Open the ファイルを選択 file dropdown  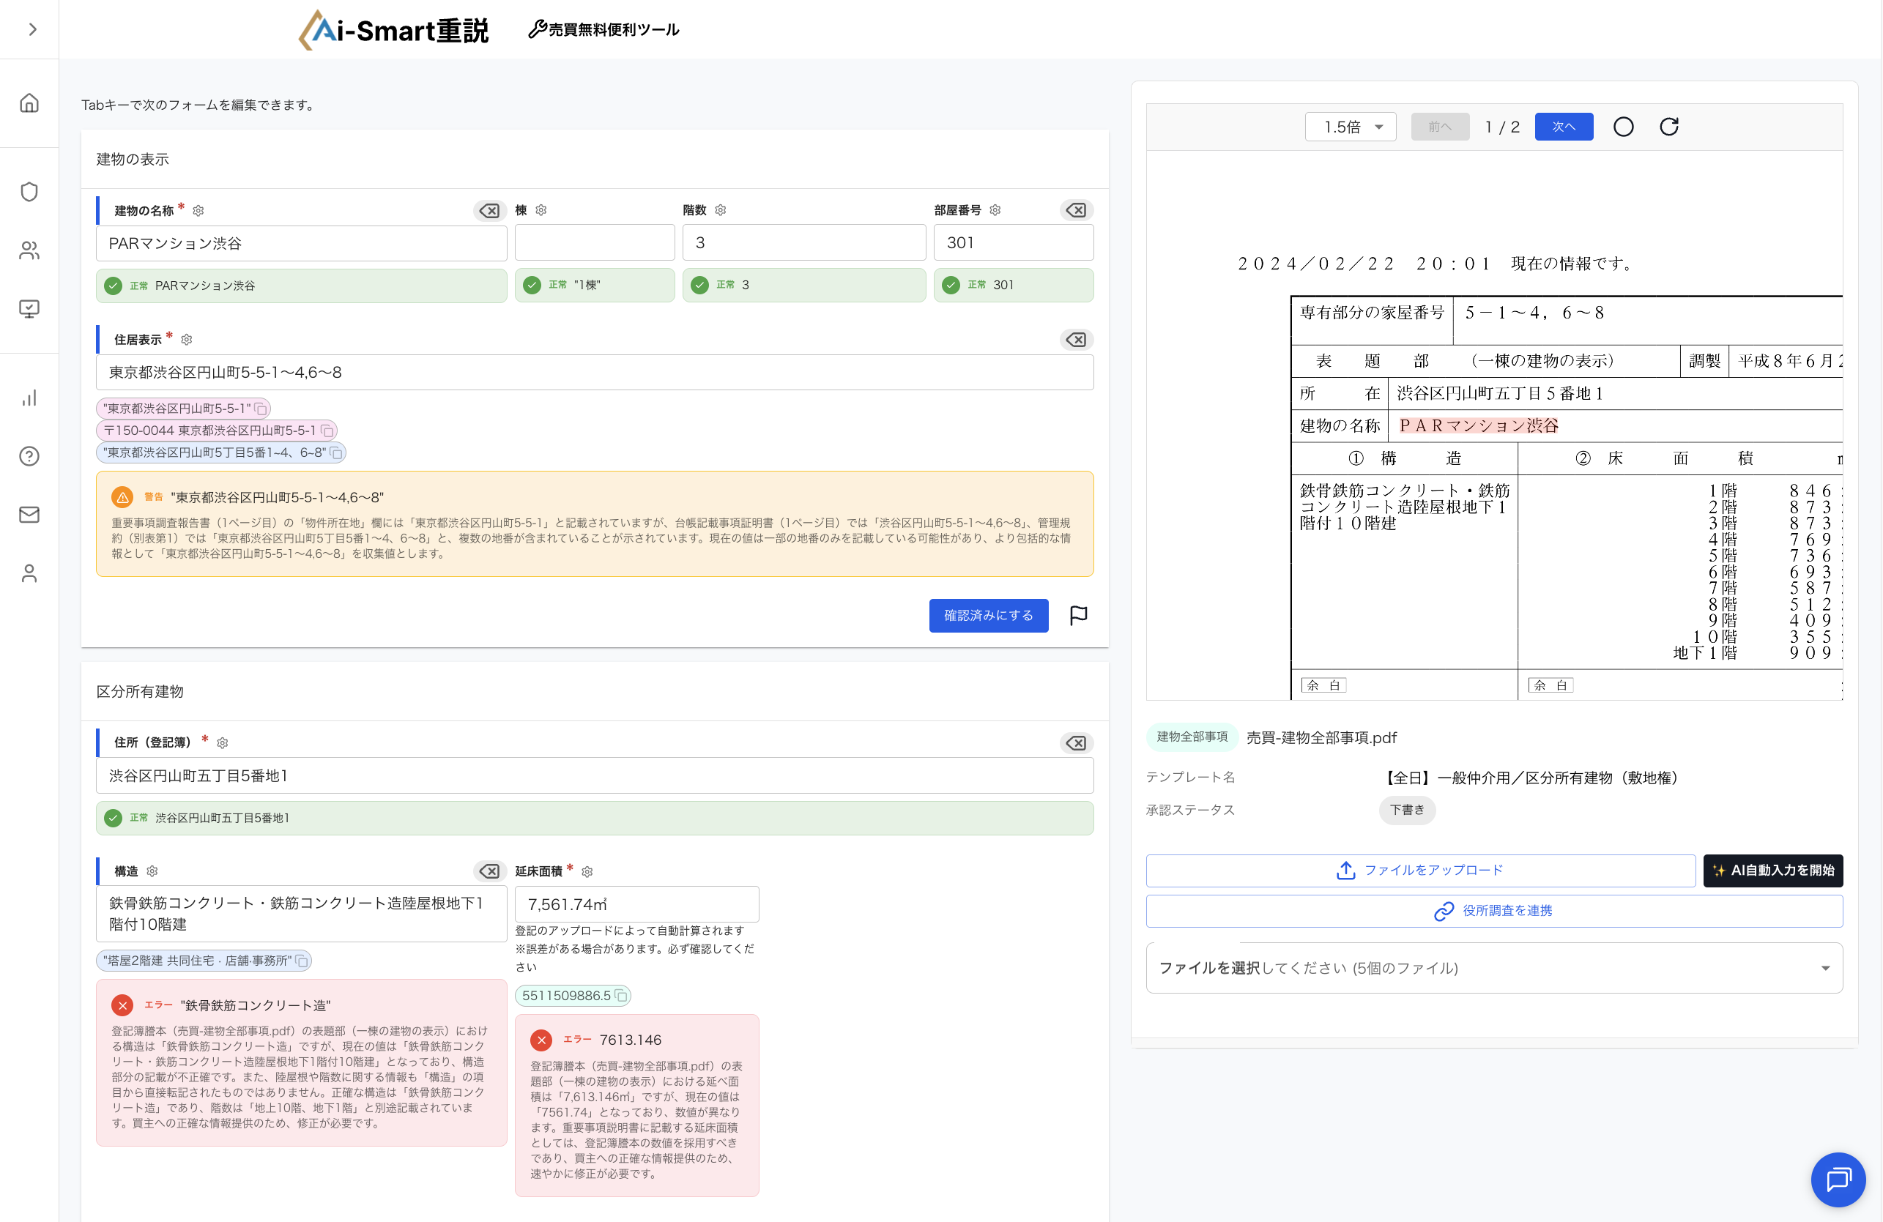coord(1493,968)
